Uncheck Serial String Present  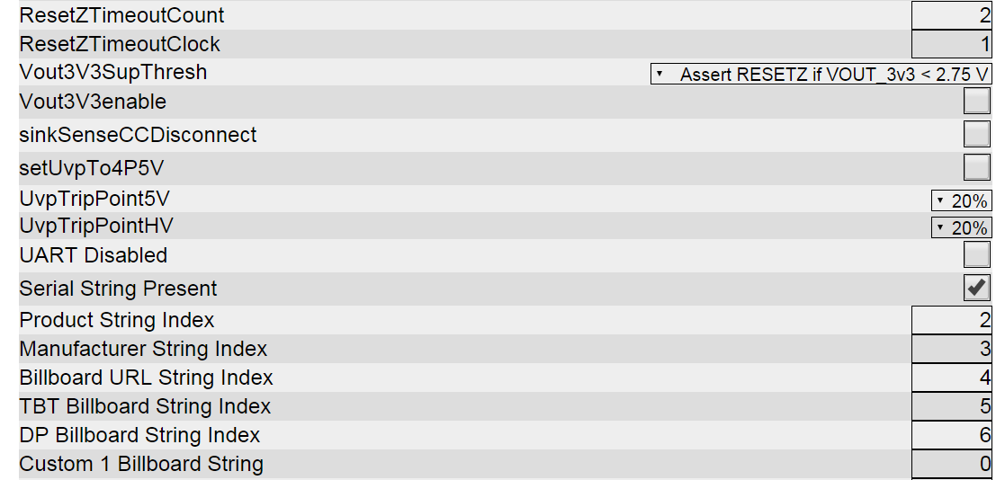click(976, 288)
